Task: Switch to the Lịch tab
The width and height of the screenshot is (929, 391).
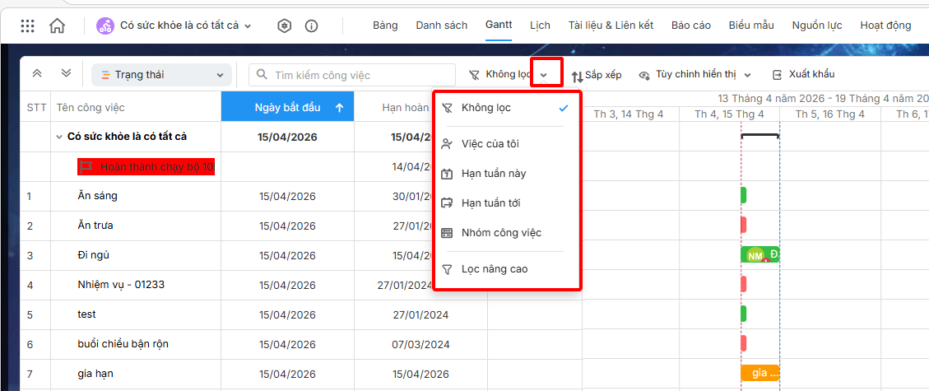Action: 540,26
